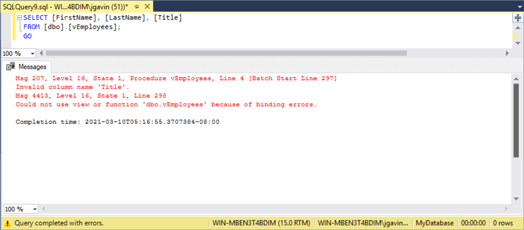
Task: Click the 'Completion time' message line
Action: pos(117,122)
